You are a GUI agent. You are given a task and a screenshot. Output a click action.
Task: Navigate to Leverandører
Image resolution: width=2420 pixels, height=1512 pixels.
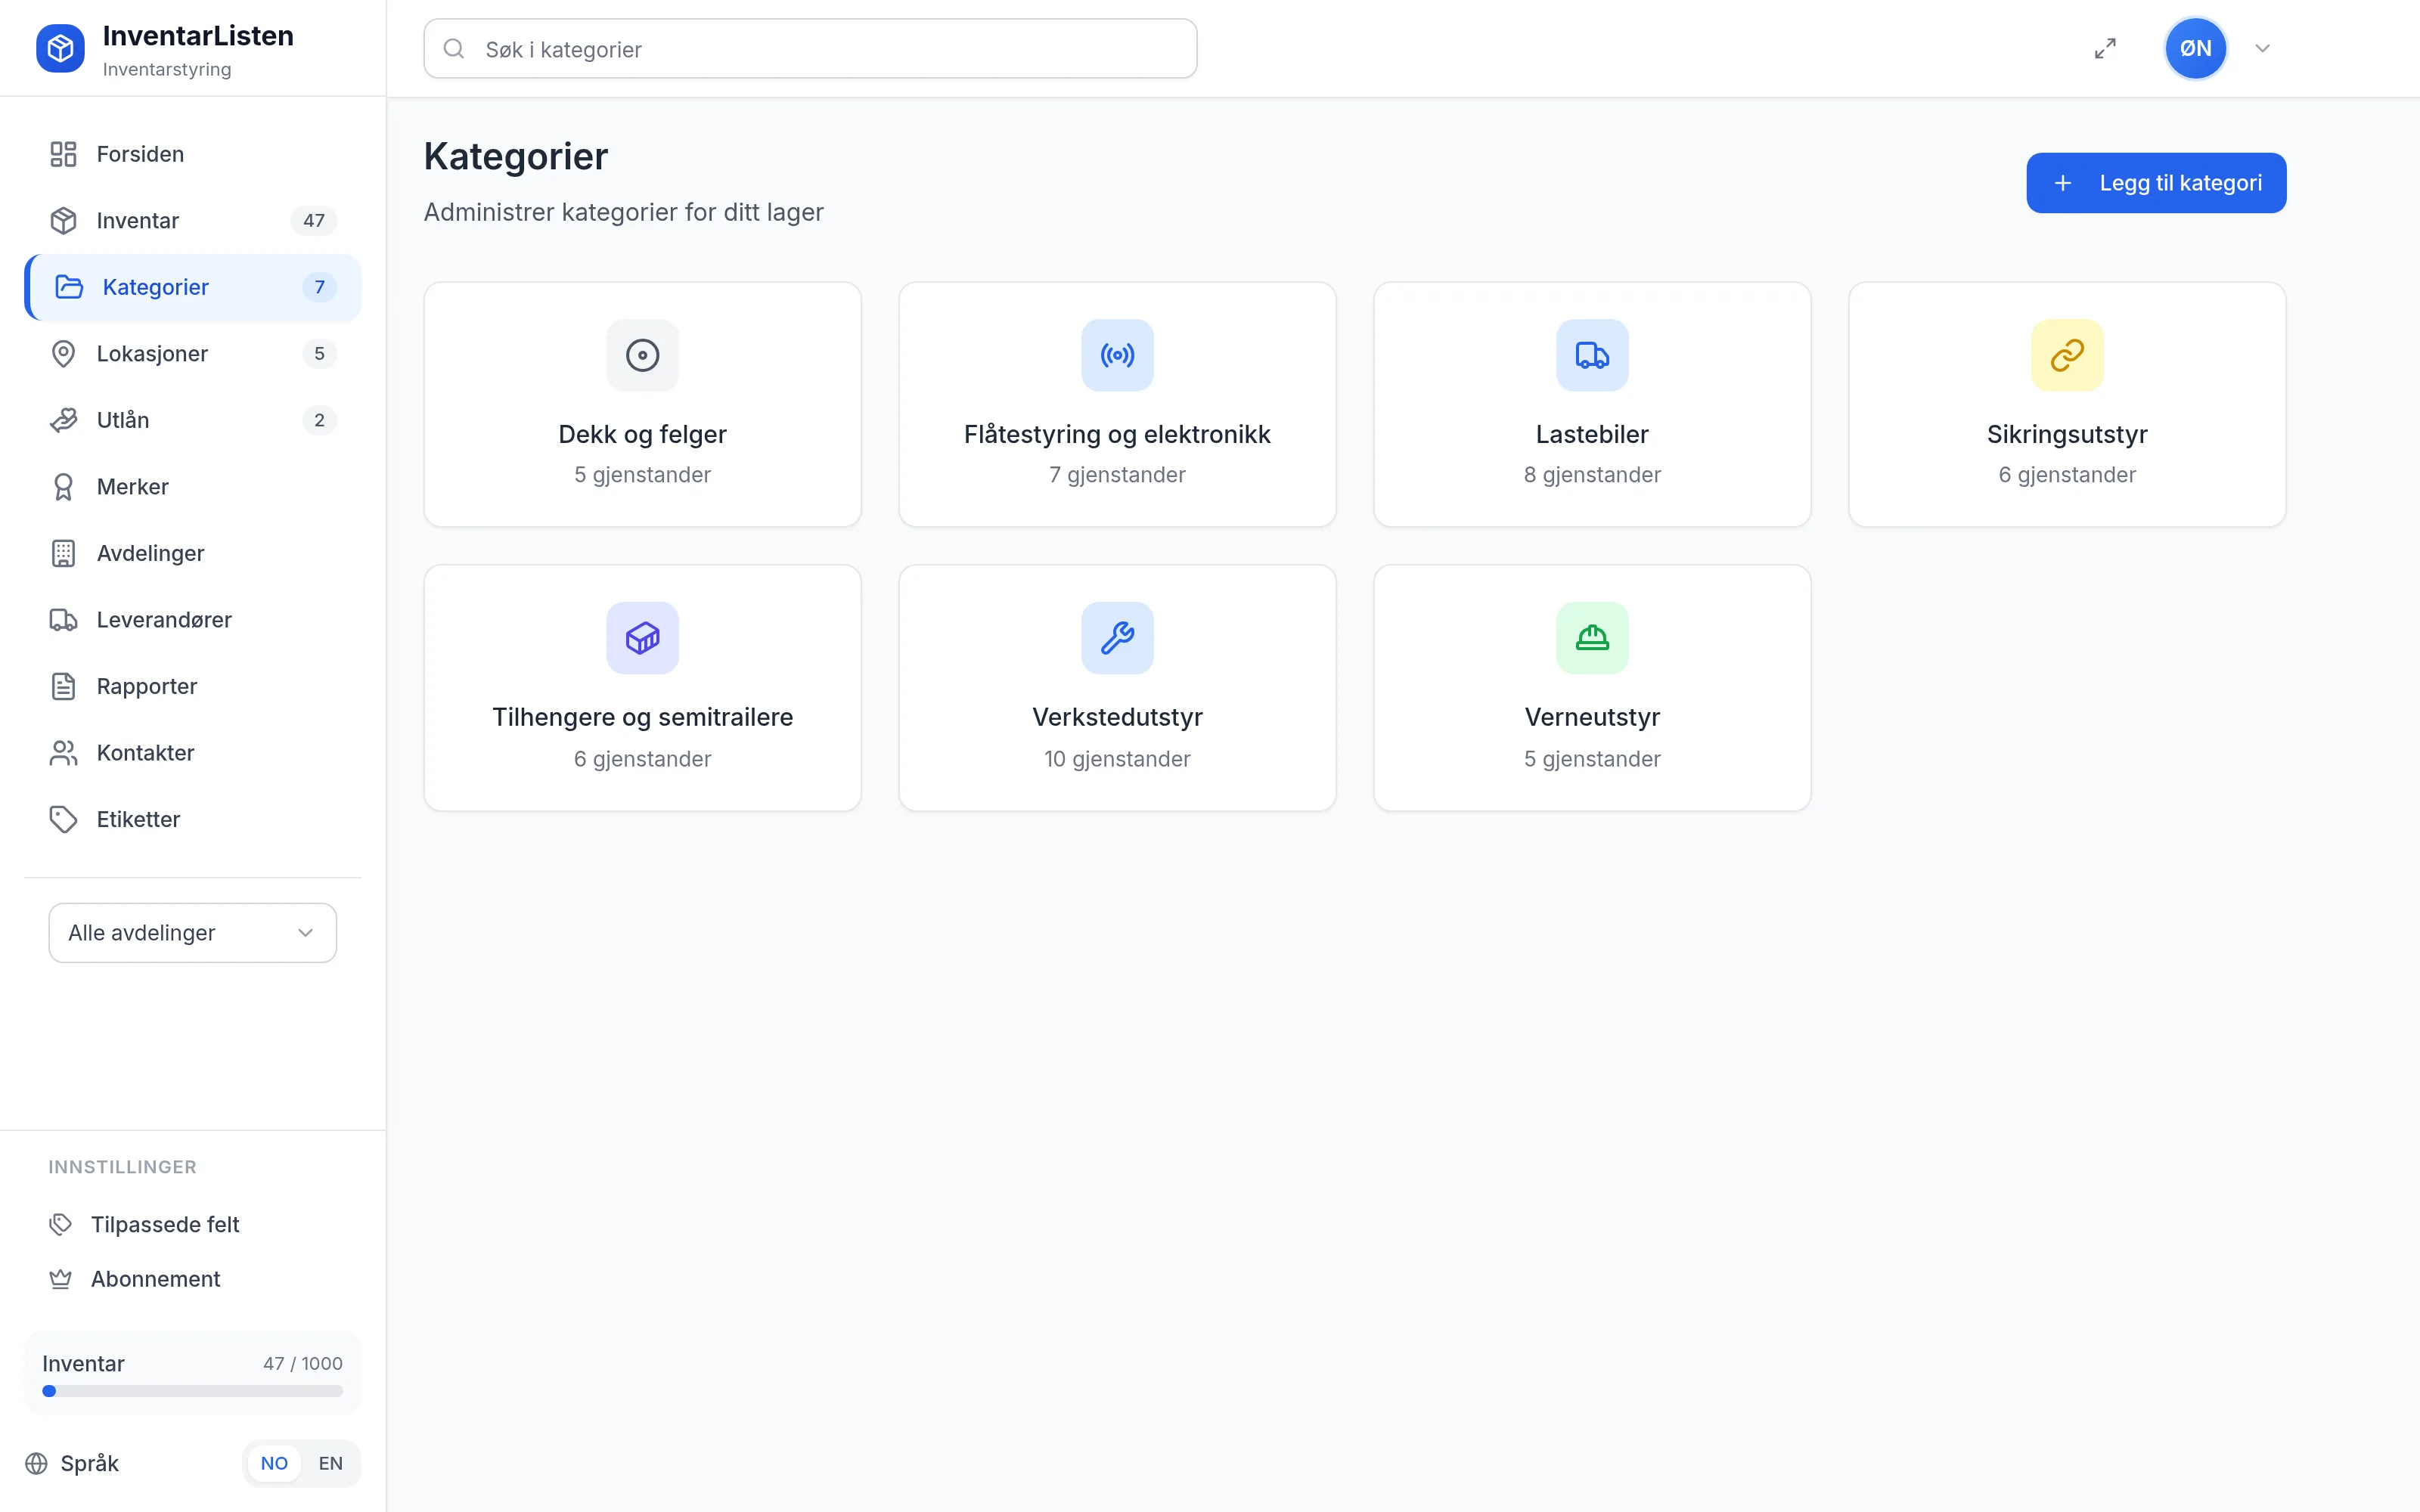(x=193, y=620)
